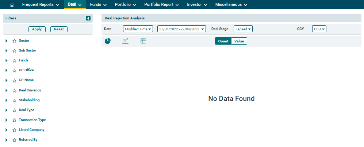Screen dimensions: 364x147
Task: Star the Referred By filter
Action: point(14,140)
